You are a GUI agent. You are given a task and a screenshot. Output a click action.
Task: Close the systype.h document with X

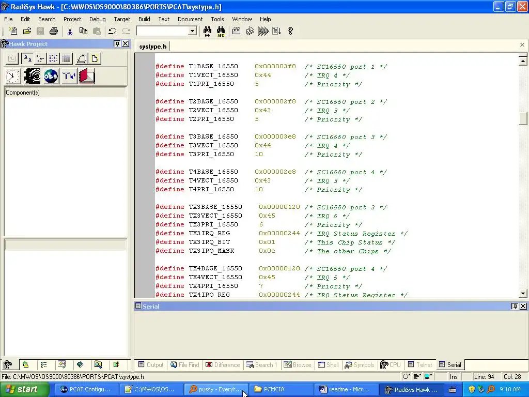click(522, 44)
